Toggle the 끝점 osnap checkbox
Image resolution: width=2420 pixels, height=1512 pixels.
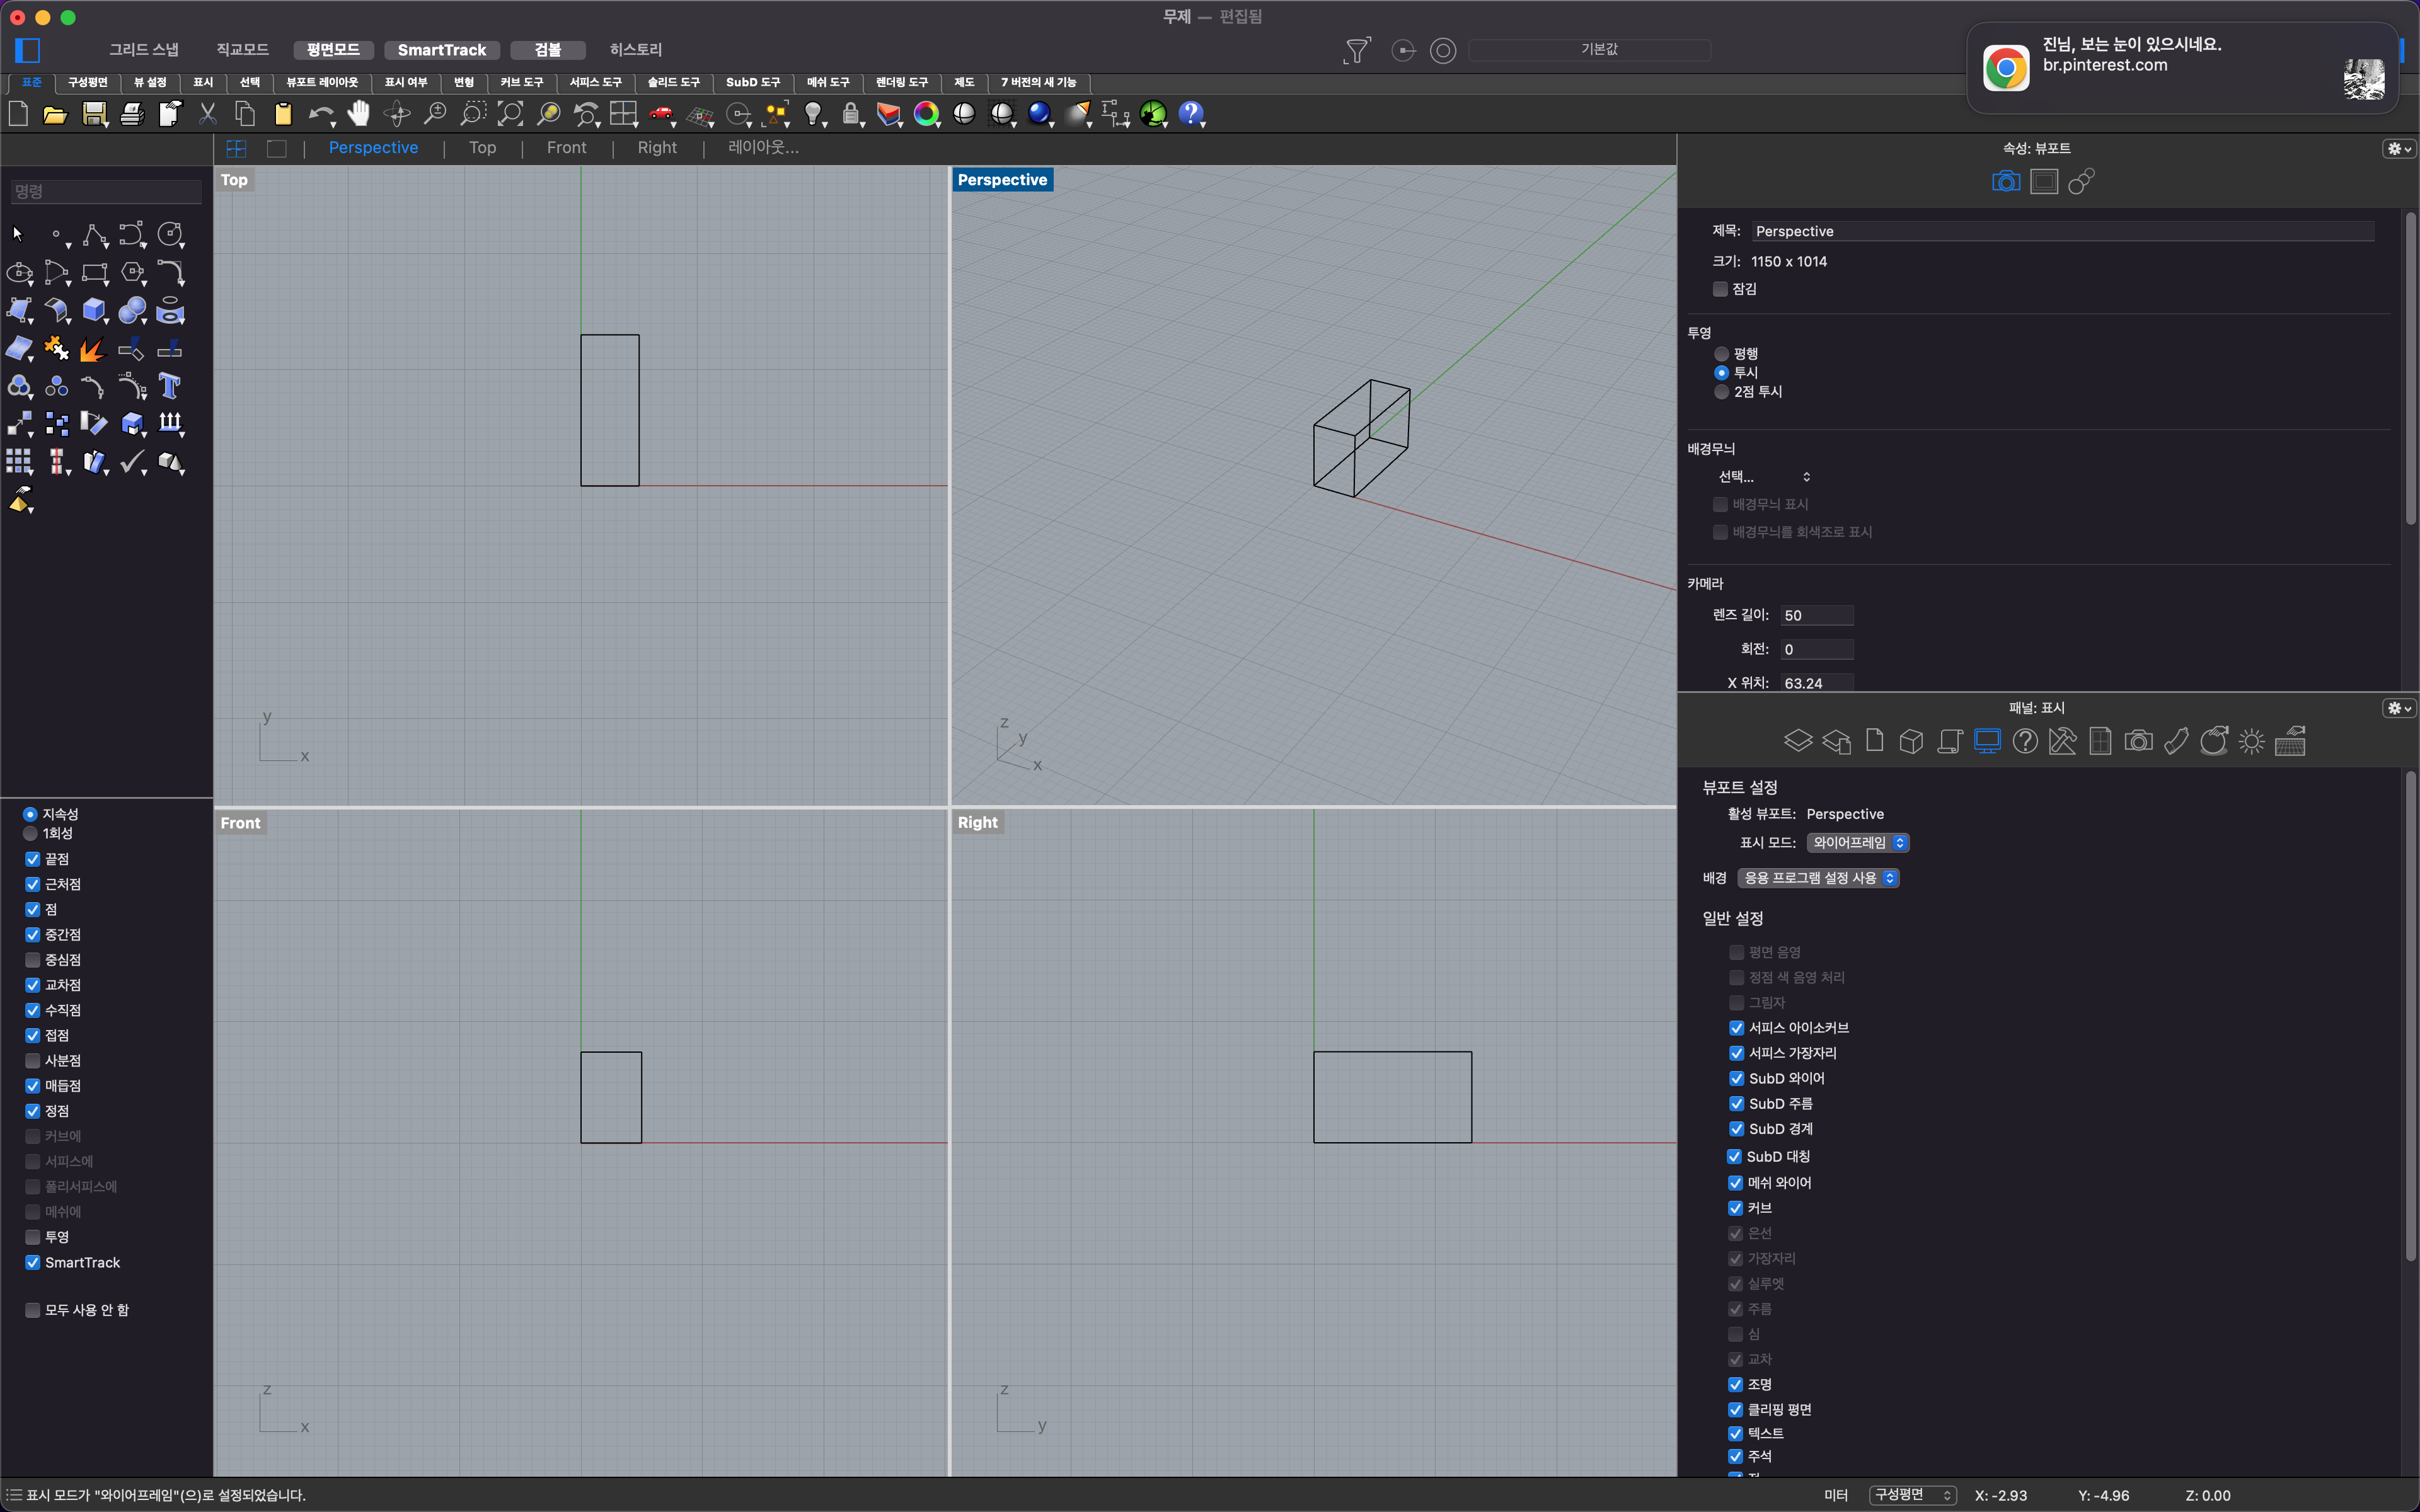33,859
